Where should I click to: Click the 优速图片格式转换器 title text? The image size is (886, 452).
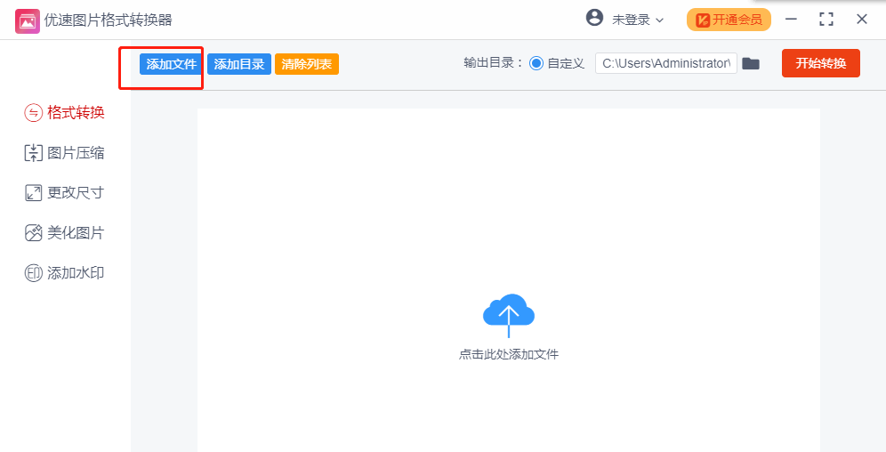pos(109,20)
